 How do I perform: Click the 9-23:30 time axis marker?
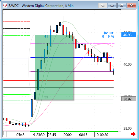tap(39, 135)
